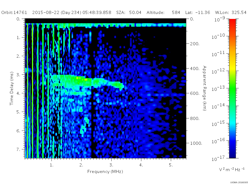Click the 600. tick on range axis

click(195, 94)
